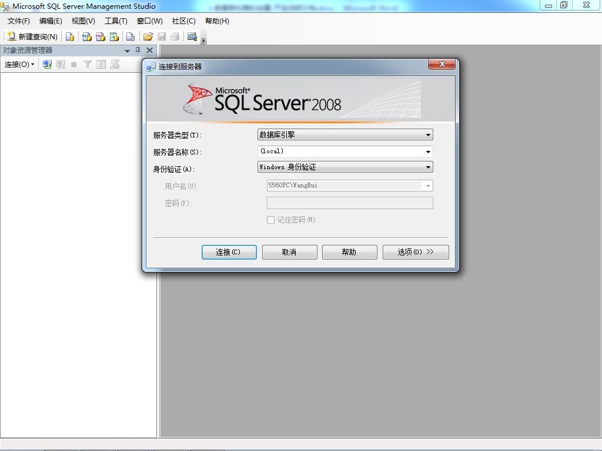The image size is (602, 451).
Task: Expand the 服务器名称 combo box arrow
Action: pos(428,152)
